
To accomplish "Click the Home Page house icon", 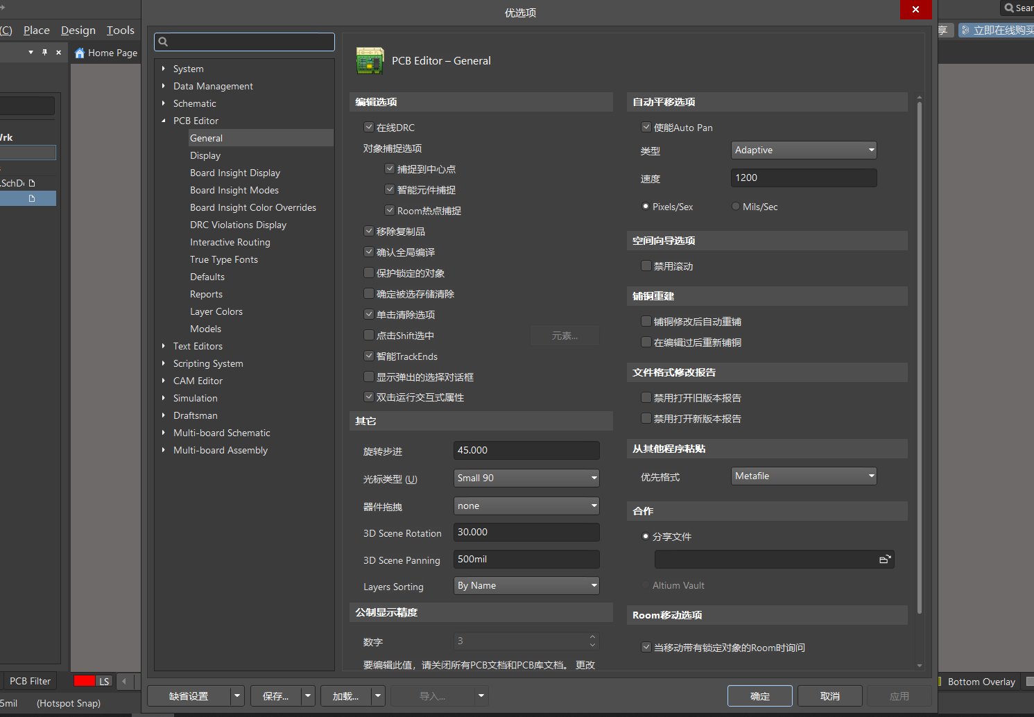I will (79, 52).
